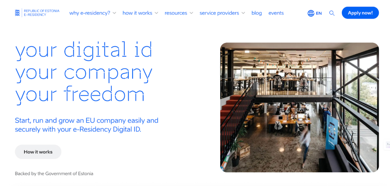This screenshot has width=390, height=186.
Task: Open the search magnifier icon
Action: [332, 13]
